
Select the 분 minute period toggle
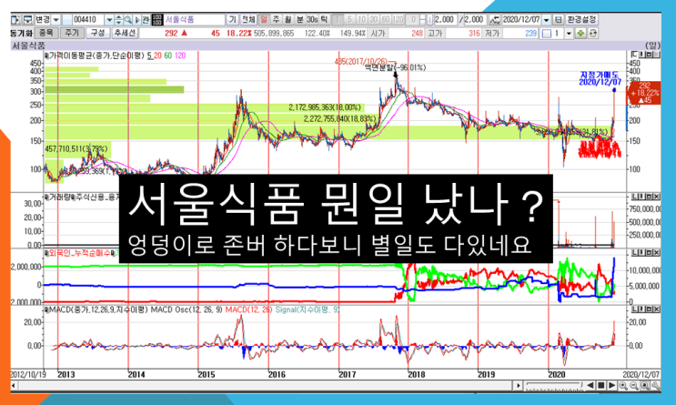pos(299,20)
